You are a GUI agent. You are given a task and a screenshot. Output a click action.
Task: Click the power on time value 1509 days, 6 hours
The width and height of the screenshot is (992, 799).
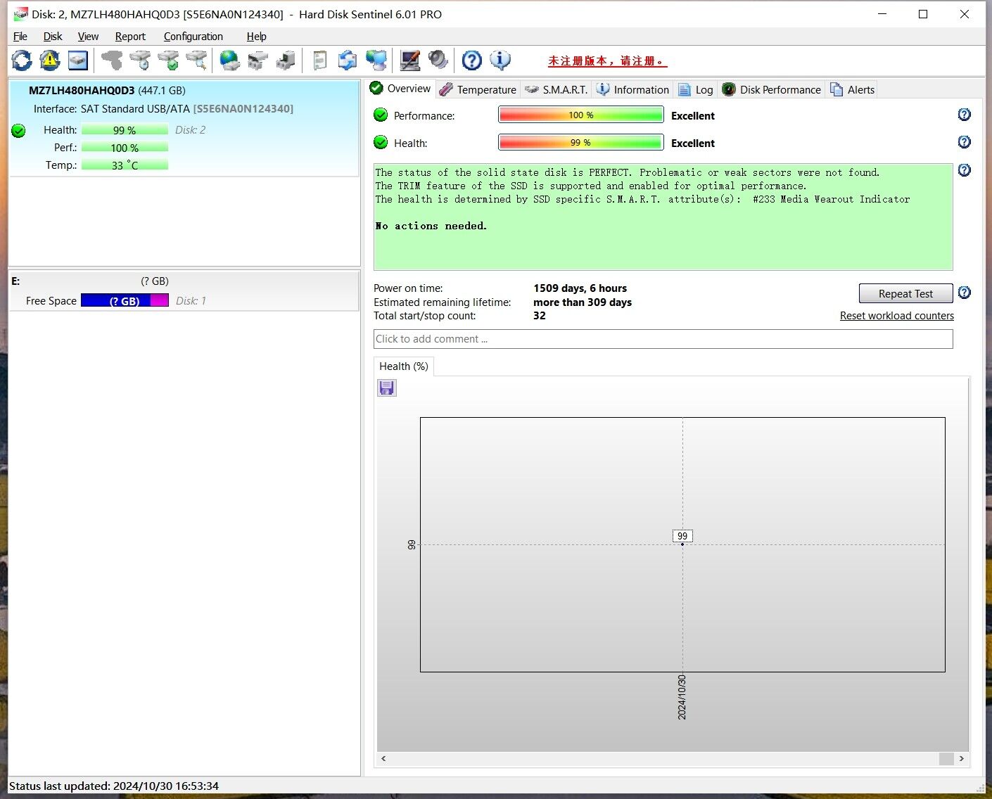tap(580, 288)
